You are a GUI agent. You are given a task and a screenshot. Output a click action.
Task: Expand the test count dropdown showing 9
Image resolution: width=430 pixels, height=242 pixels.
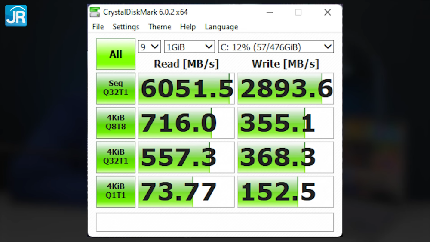point(150,47)
